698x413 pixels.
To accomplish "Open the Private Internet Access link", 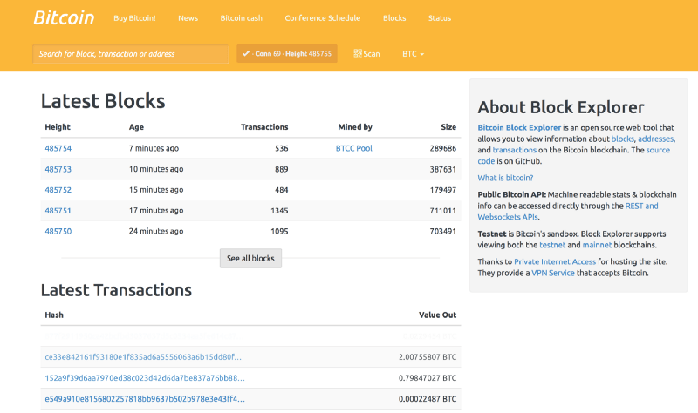I will tap(555, 262).
